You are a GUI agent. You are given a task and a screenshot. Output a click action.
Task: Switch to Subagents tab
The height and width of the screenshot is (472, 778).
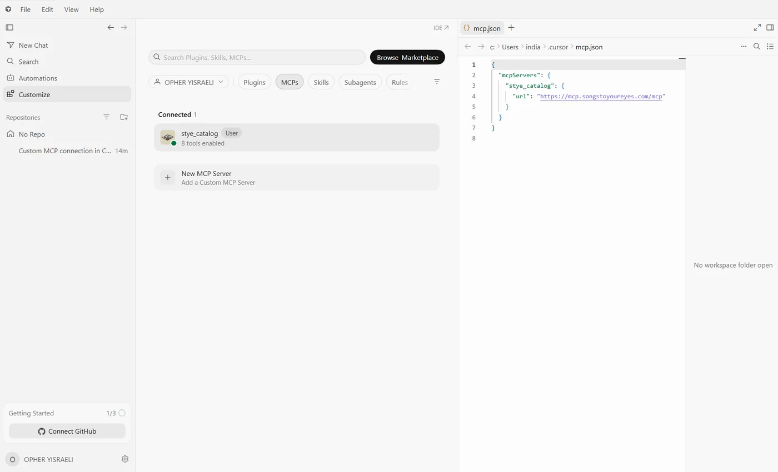click(x=360, y=82)
